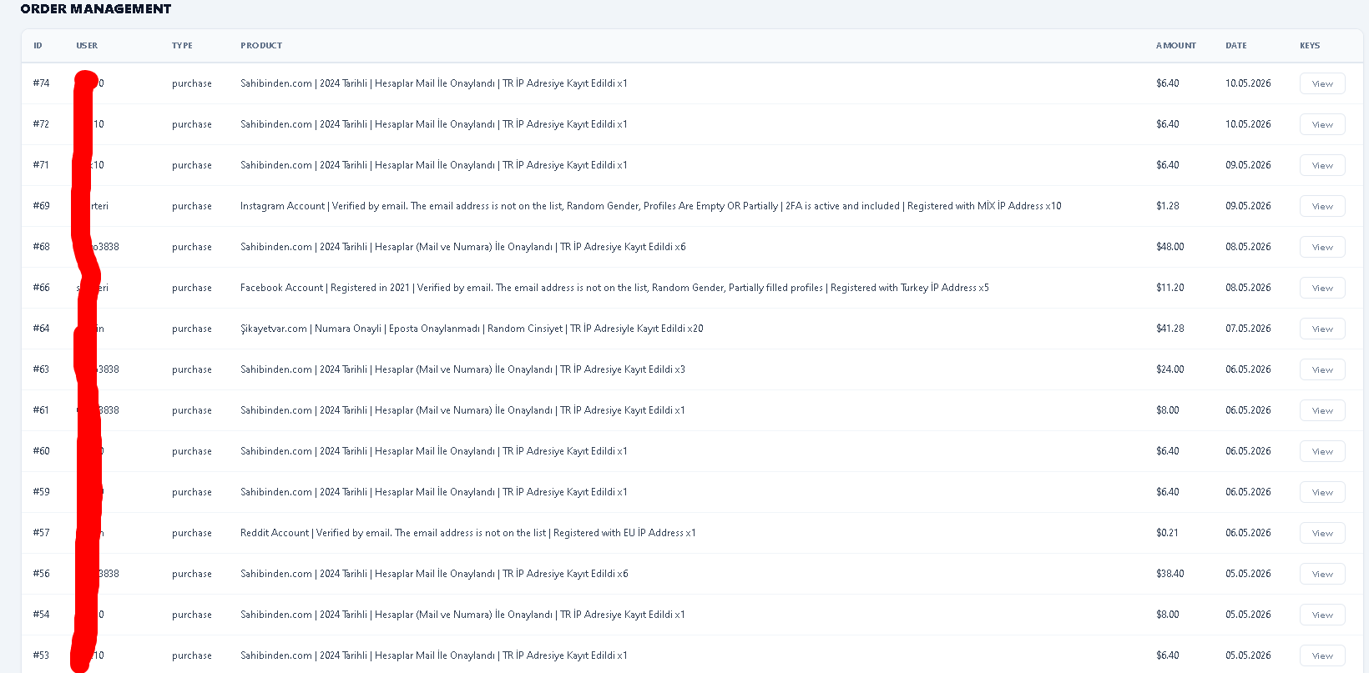Select the $48.00 amount
The width and height of the screenshot is (1369, 673).
(1170, 247)
